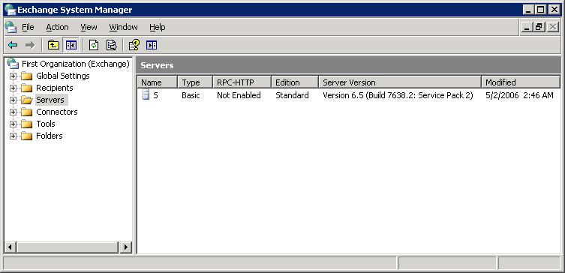Image resolution: width=565 pixels, height=273 pixels.
Task: Click the Basic type cell
Action: [x=191, y=95]
